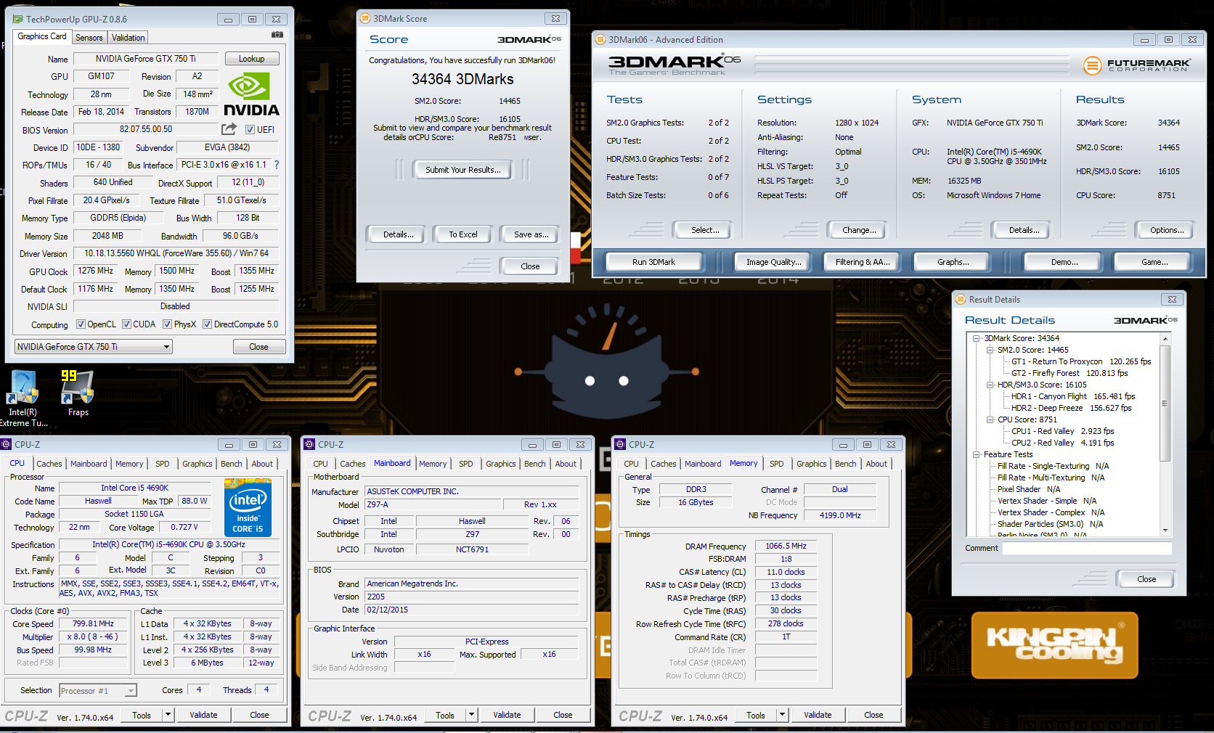Click the Result Details window title icon
The width and height of the screenshot is (1214, 733).
pyautogui.click(x=961, y=299)
